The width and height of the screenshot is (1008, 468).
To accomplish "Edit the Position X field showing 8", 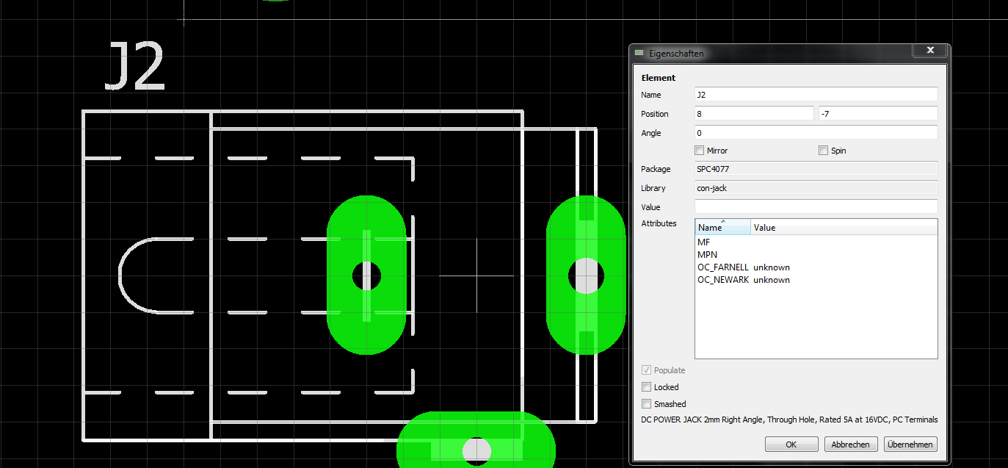I will [x=754, y=114].
